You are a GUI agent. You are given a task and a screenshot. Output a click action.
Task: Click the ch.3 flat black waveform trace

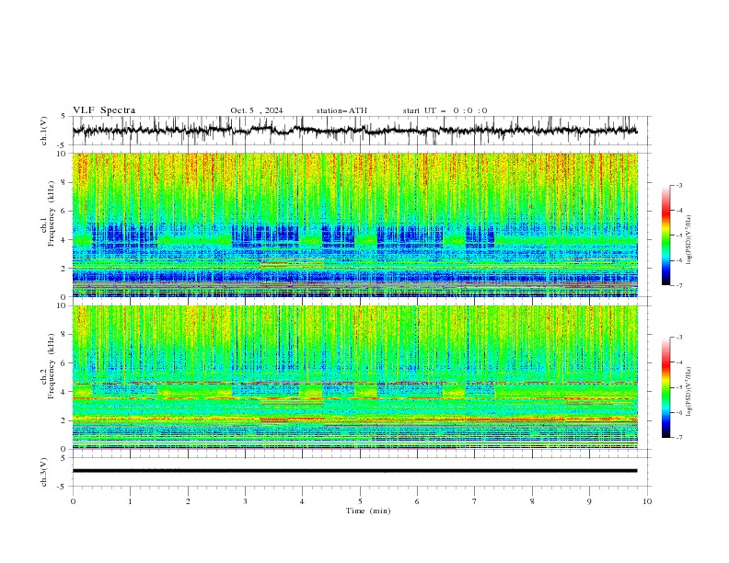[x=354, y=471]
